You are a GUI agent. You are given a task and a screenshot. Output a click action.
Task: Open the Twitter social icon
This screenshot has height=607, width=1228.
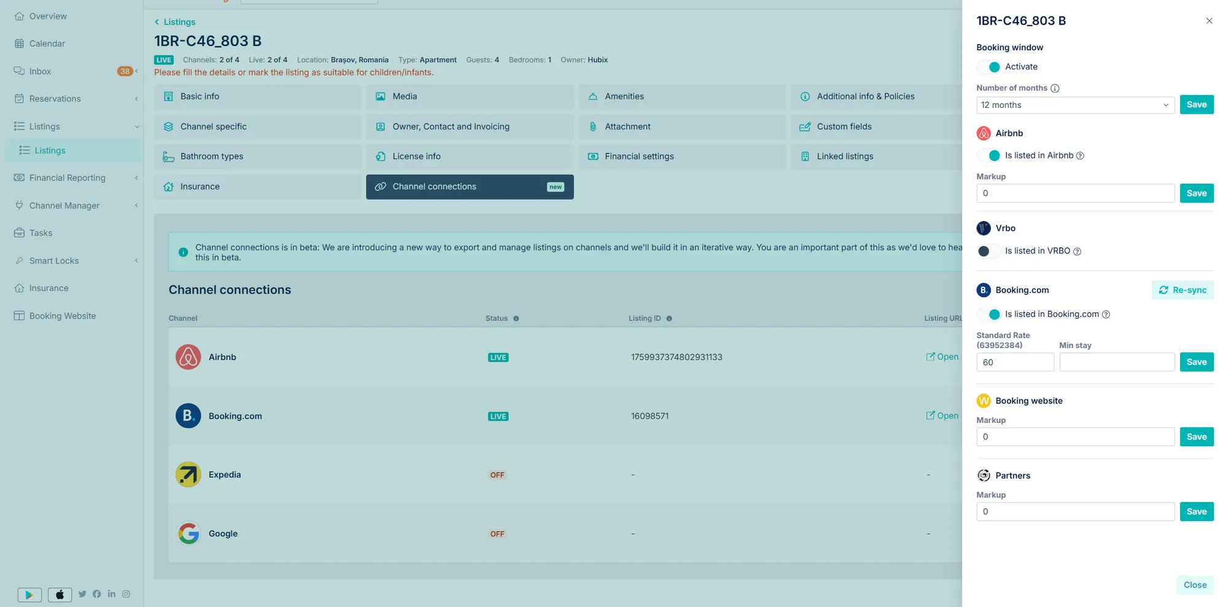pyautogui.click(x=82, y=594)
